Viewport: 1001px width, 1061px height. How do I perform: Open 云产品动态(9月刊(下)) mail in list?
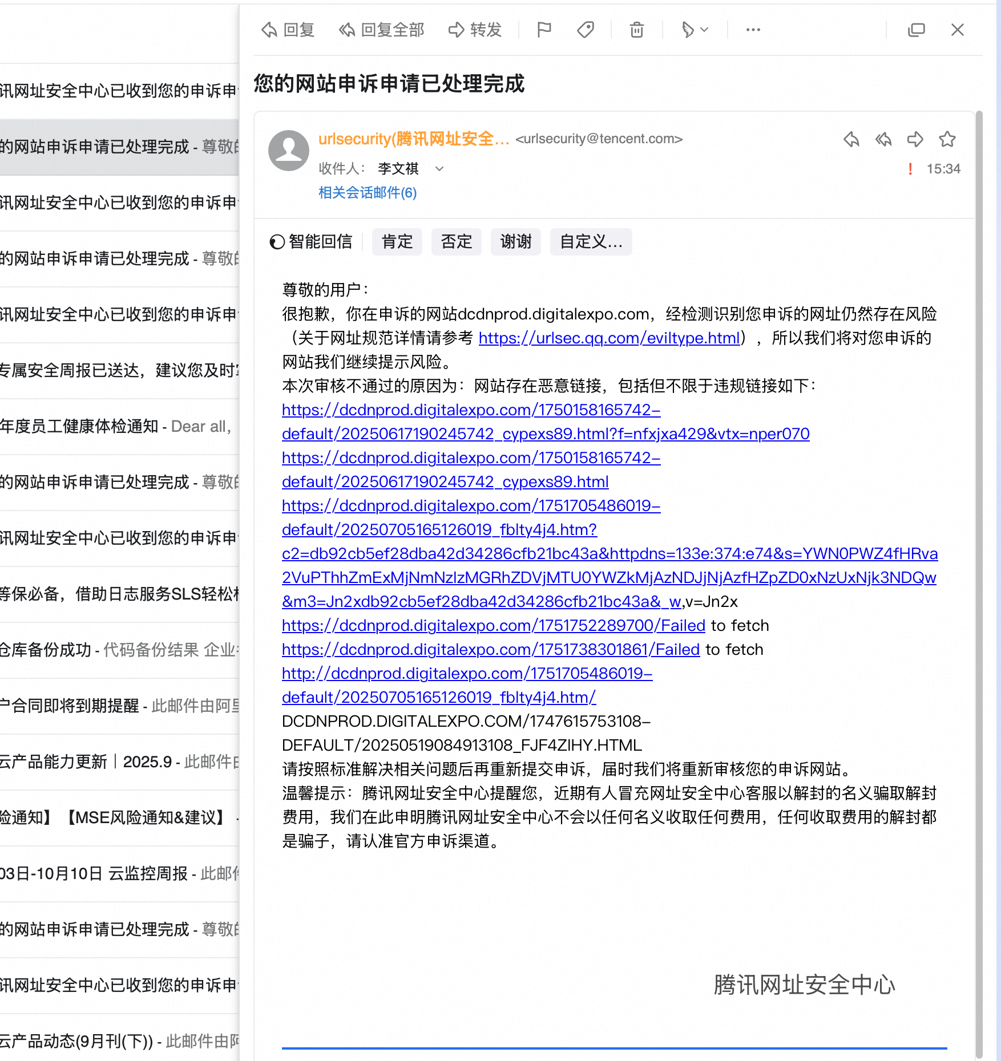(x=119, y=1042)
